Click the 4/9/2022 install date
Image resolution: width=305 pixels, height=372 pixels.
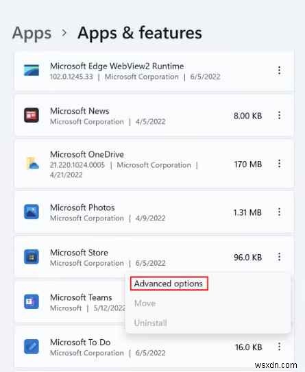[151, 218]
